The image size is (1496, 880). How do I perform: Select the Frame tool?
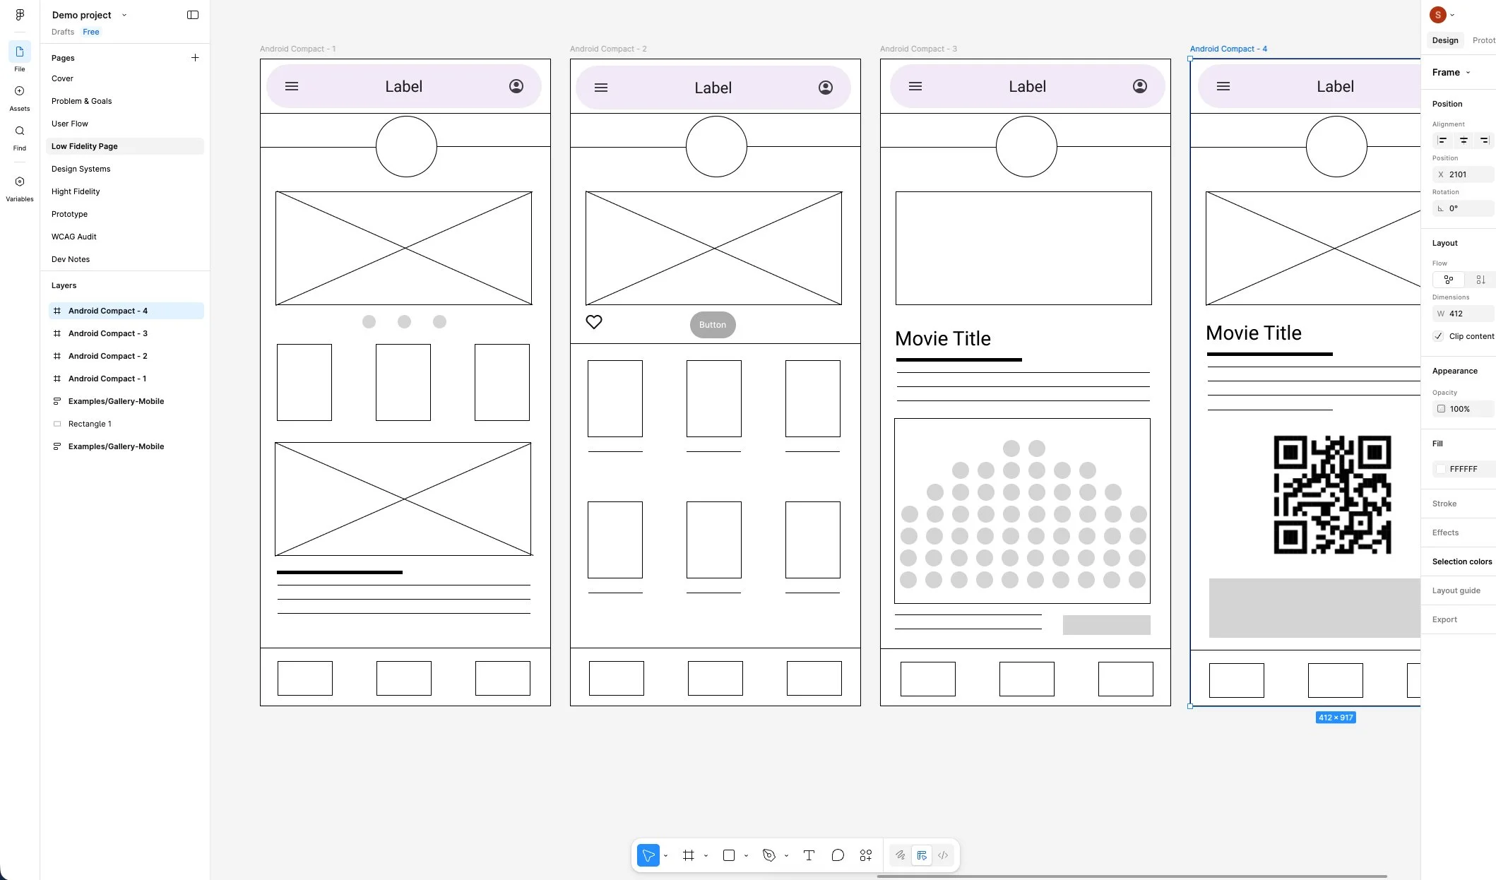(x=689, y=855)
